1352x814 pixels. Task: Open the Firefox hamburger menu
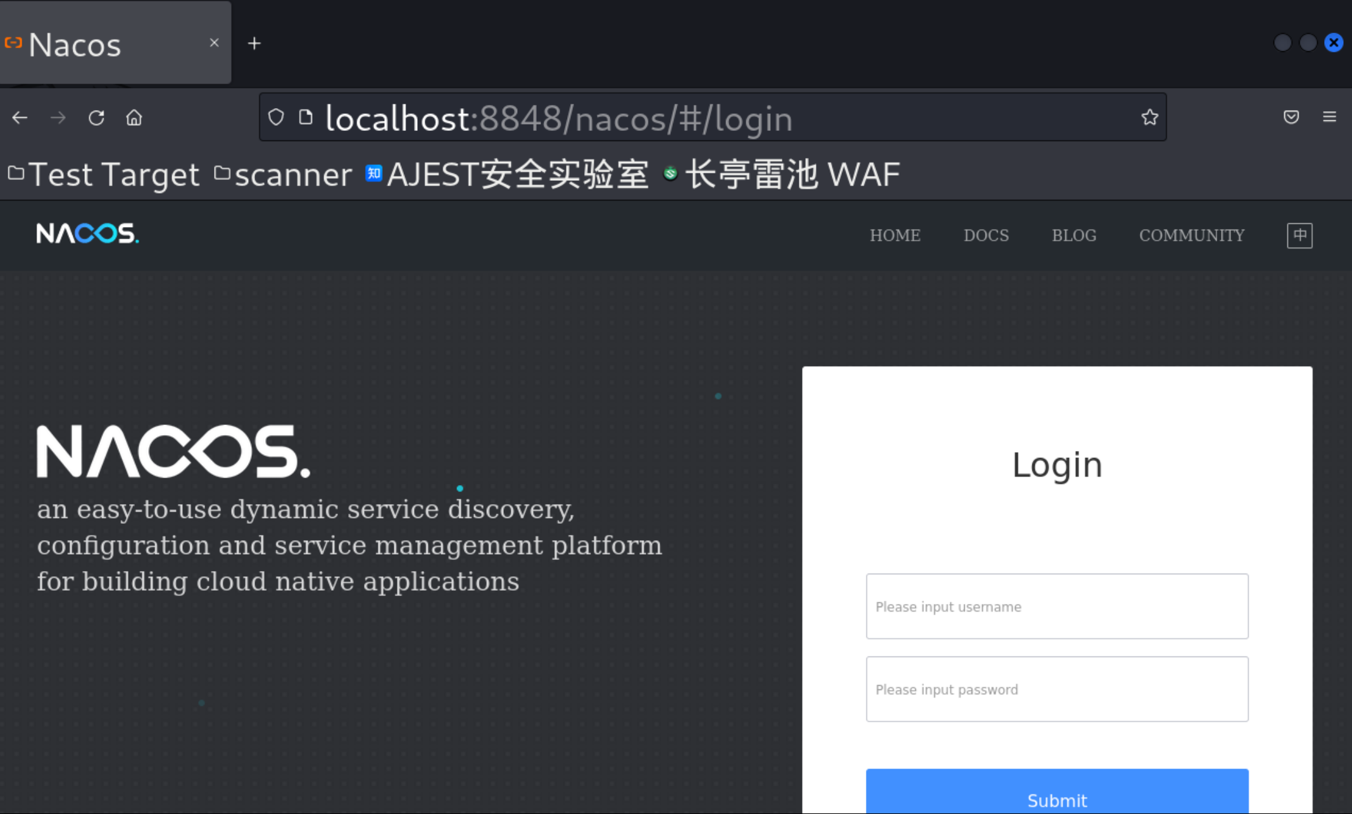[x=1329, y=117]
